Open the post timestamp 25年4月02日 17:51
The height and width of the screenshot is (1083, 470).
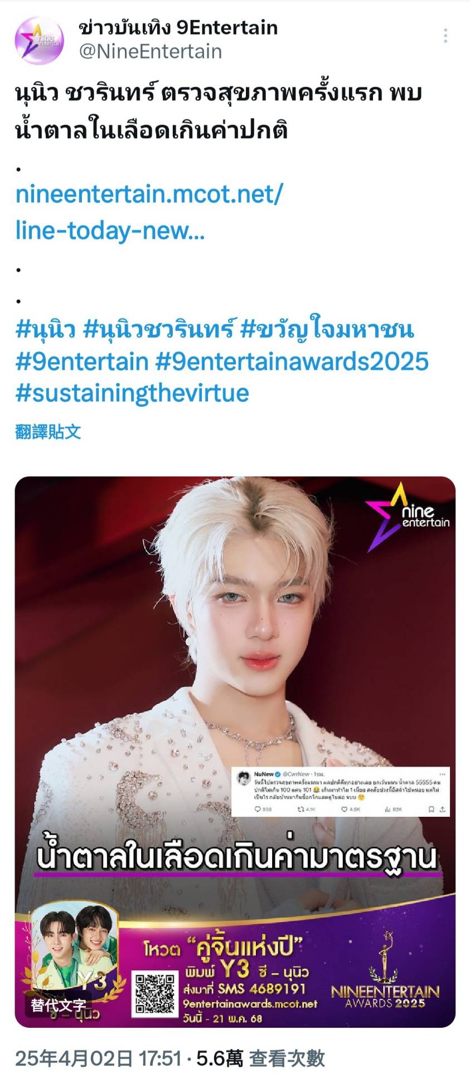(x=99, y=1058)
